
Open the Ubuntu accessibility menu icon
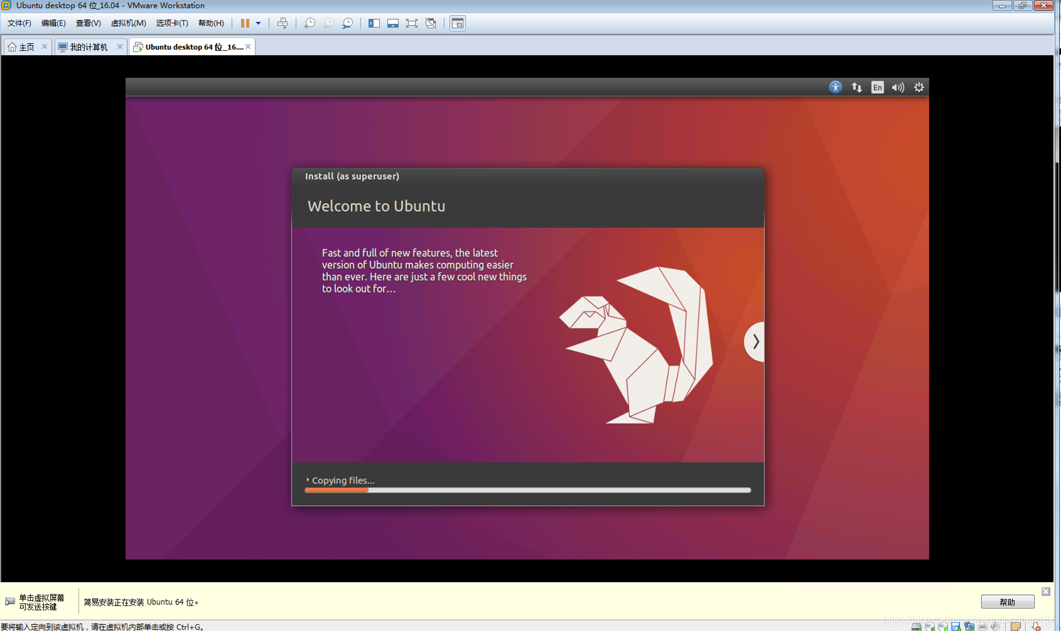(x=836, y=87)
